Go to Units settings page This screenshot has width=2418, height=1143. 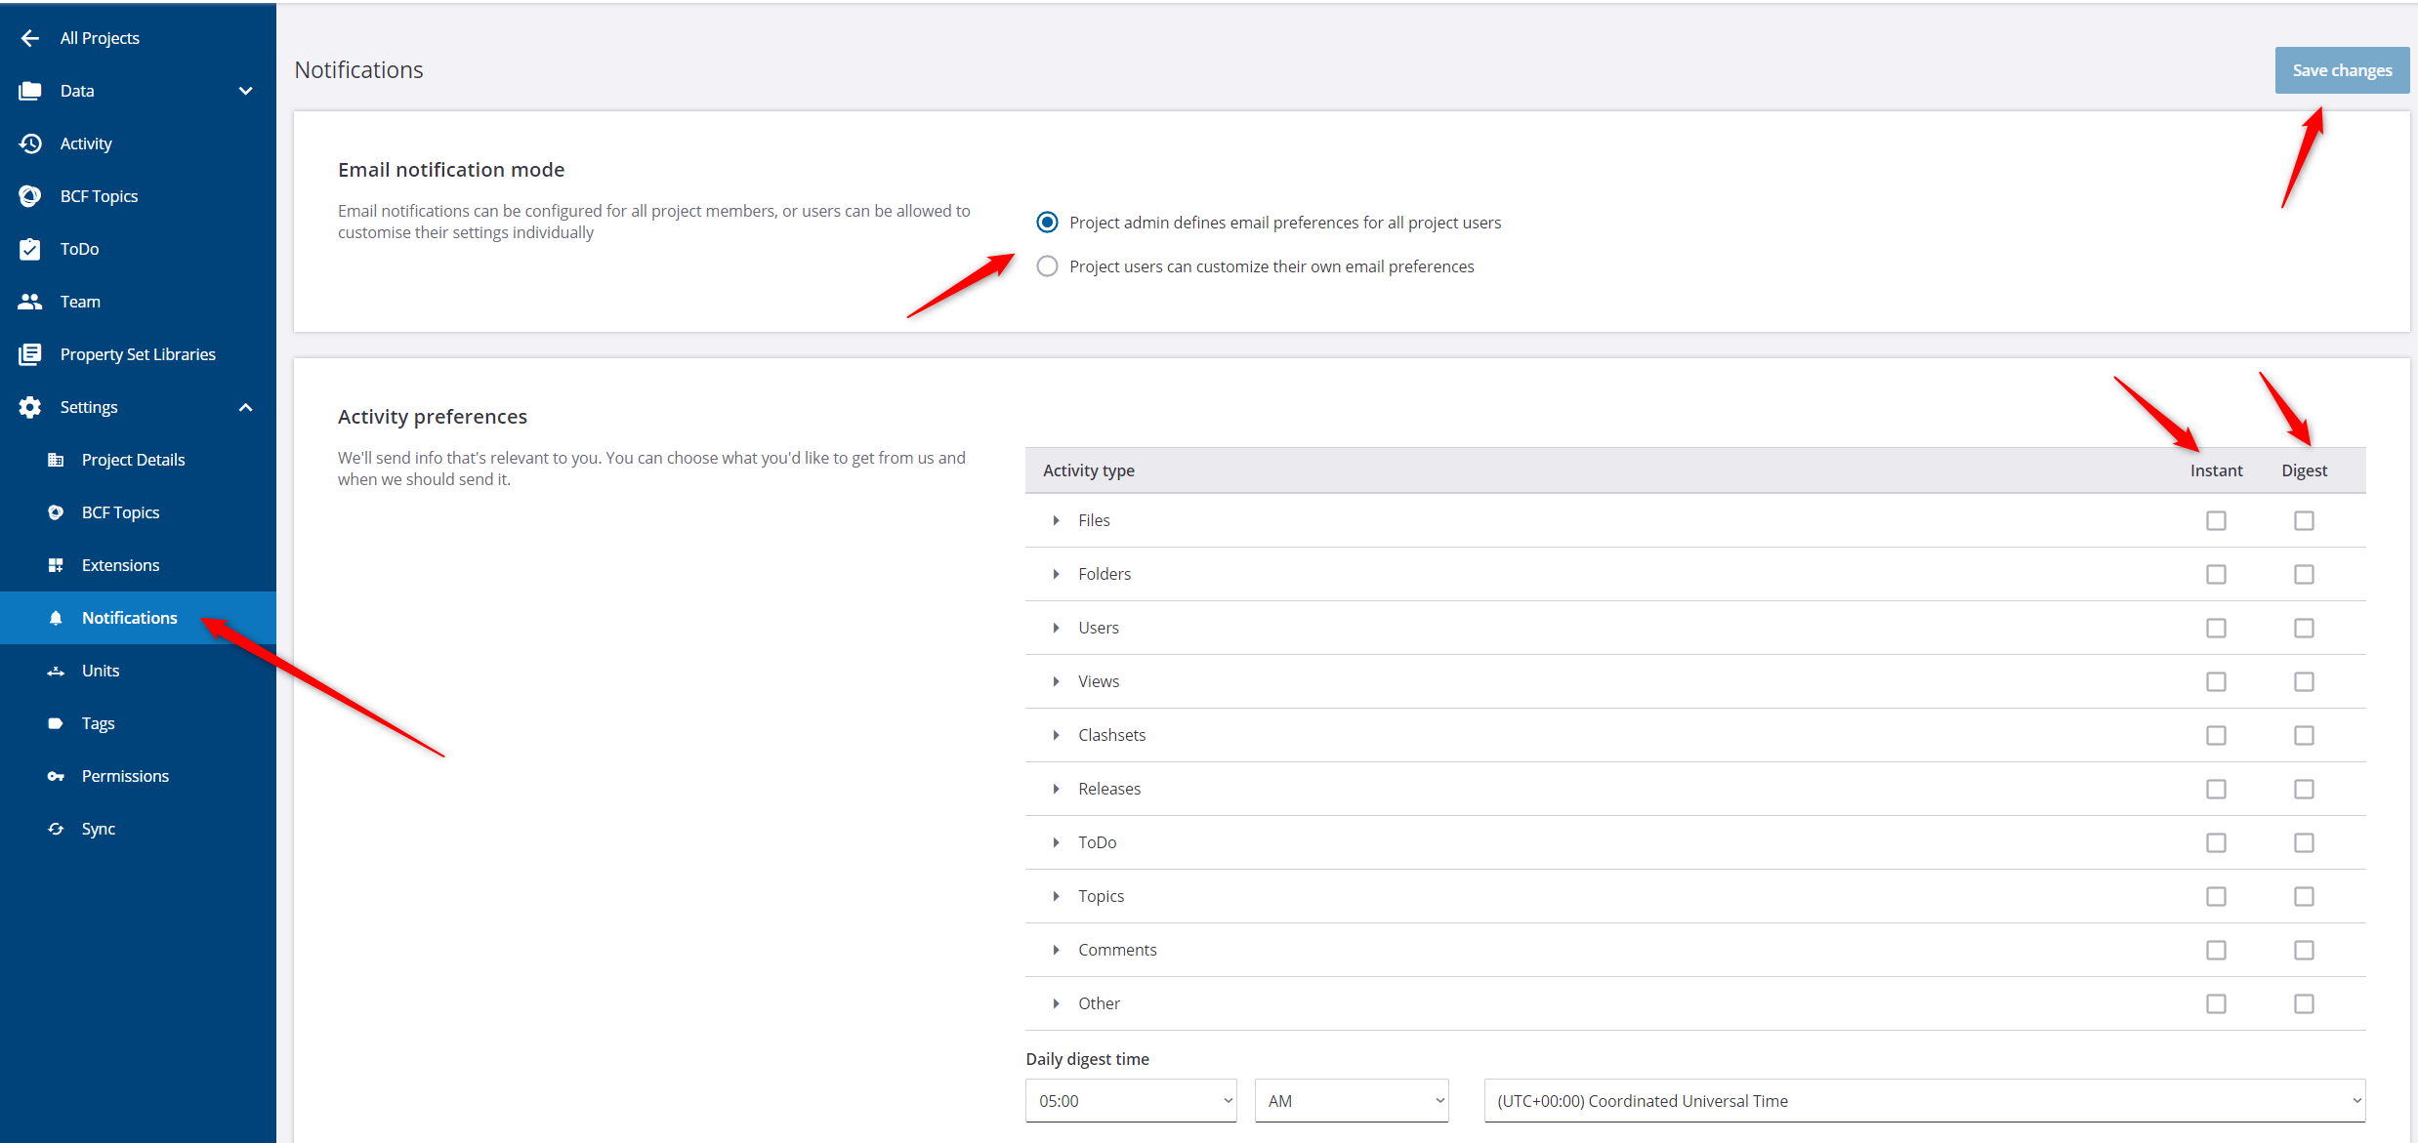pos(101,671)
